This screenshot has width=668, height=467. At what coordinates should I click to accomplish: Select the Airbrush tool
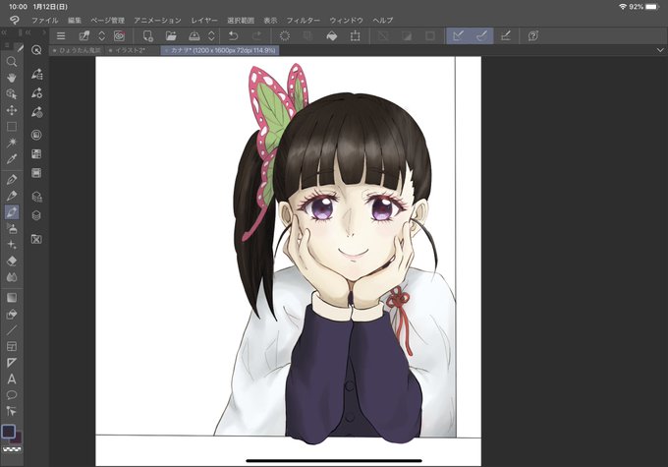point(12,228)
